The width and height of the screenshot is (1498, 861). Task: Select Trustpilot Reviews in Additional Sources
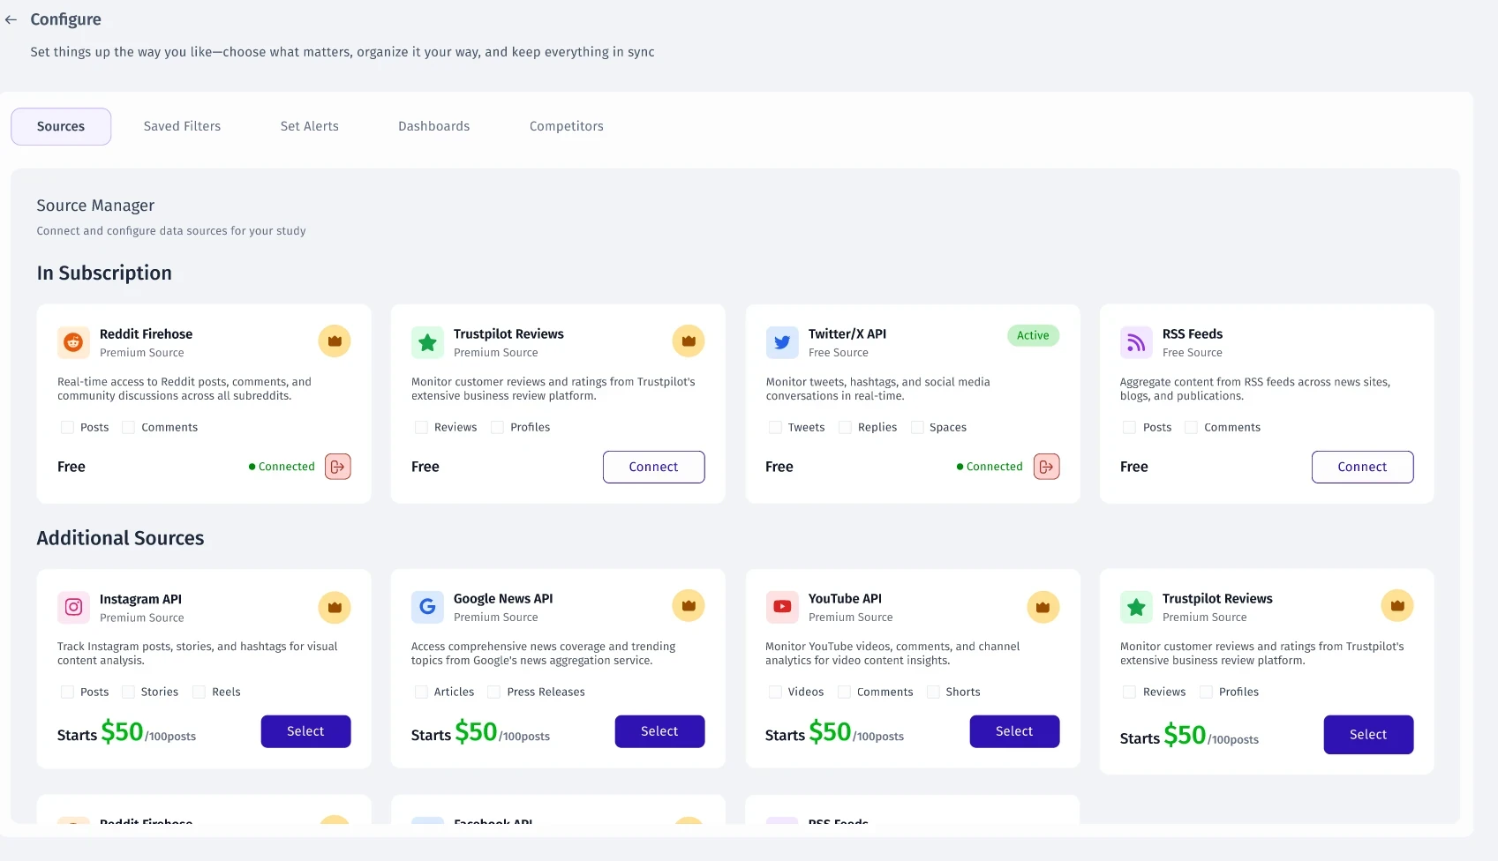1369,735
